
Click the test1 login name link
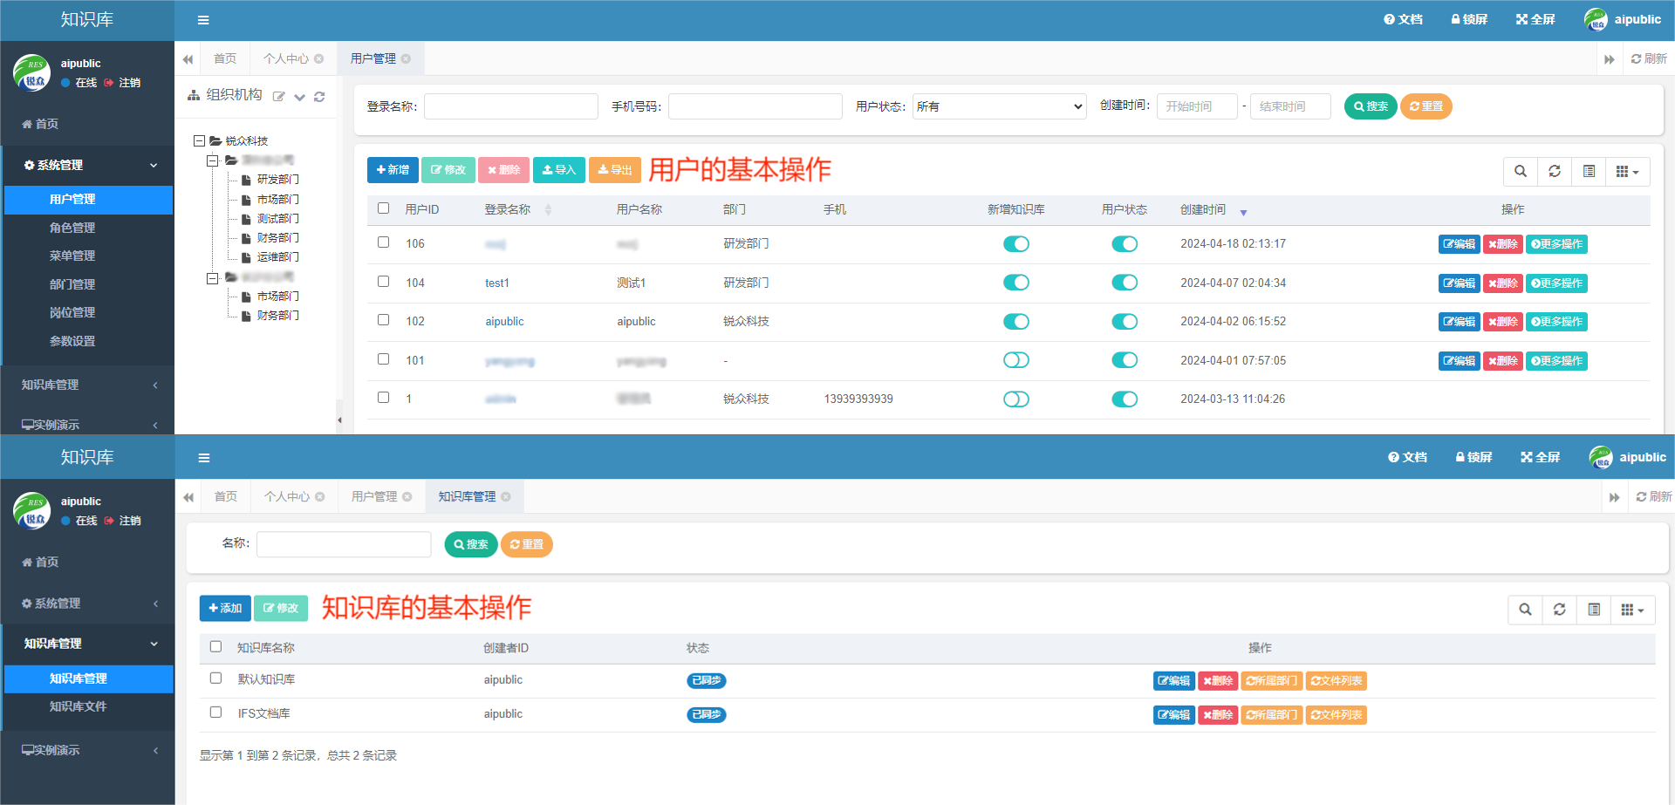497,283
